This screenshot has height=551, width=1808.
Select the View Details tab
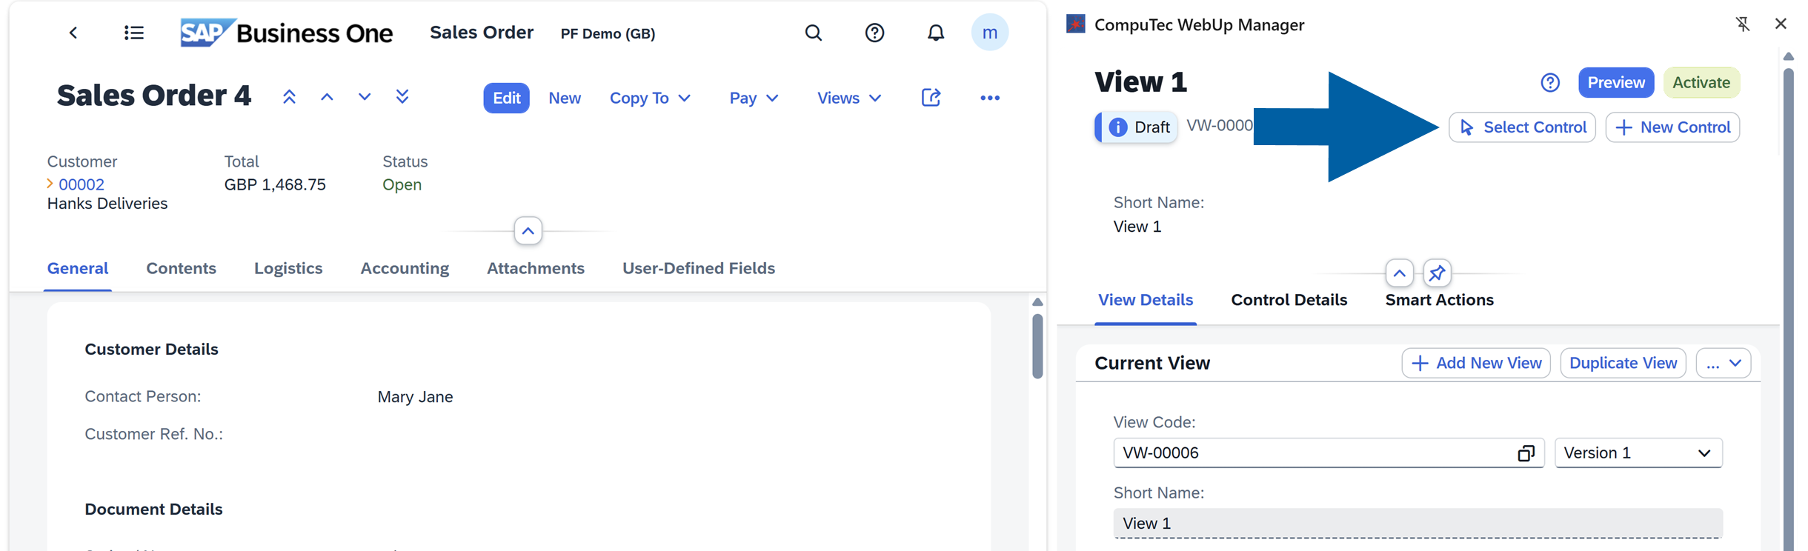(1146, 300)
